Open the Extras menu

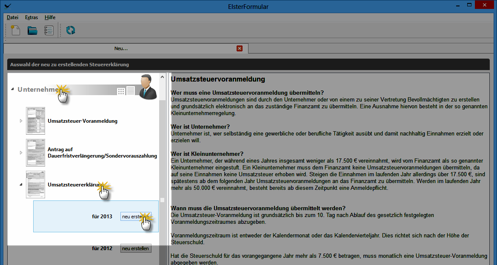[x=31, y=17]
